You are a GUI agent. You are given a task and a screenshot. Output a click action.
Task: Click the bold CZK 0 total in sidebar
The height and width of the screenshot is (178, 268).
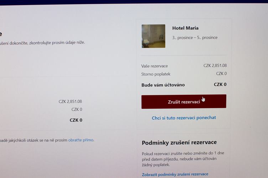pos(220,84)
